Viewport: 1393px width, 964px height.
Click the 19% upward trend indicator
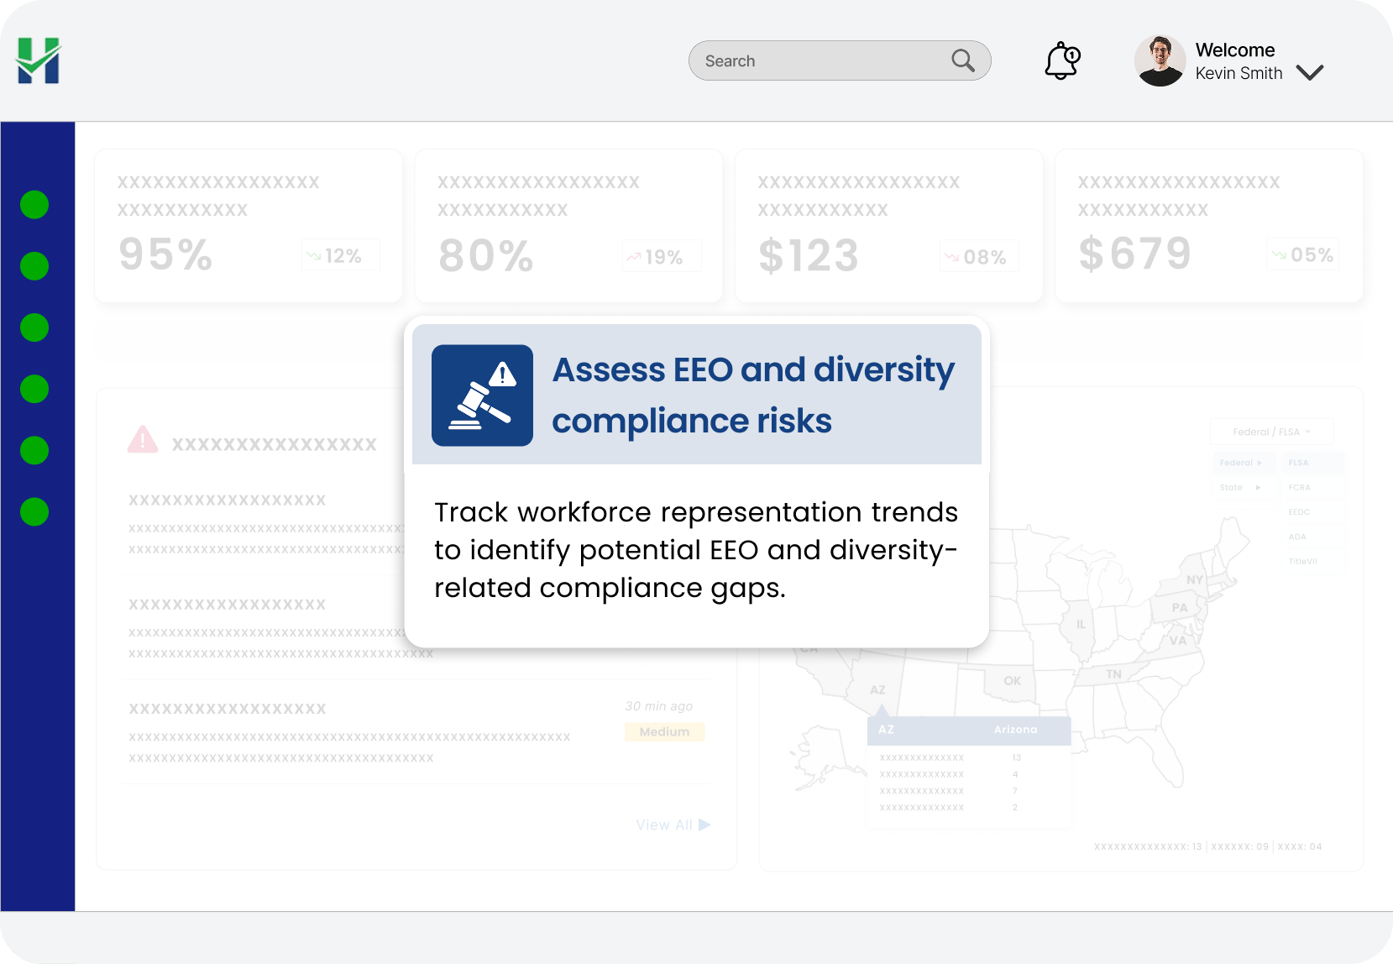661,257
